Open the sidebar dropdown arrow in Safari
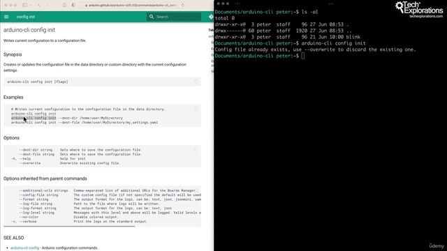The width and height of the screenshot is (447, 251). tap(31, 5)
